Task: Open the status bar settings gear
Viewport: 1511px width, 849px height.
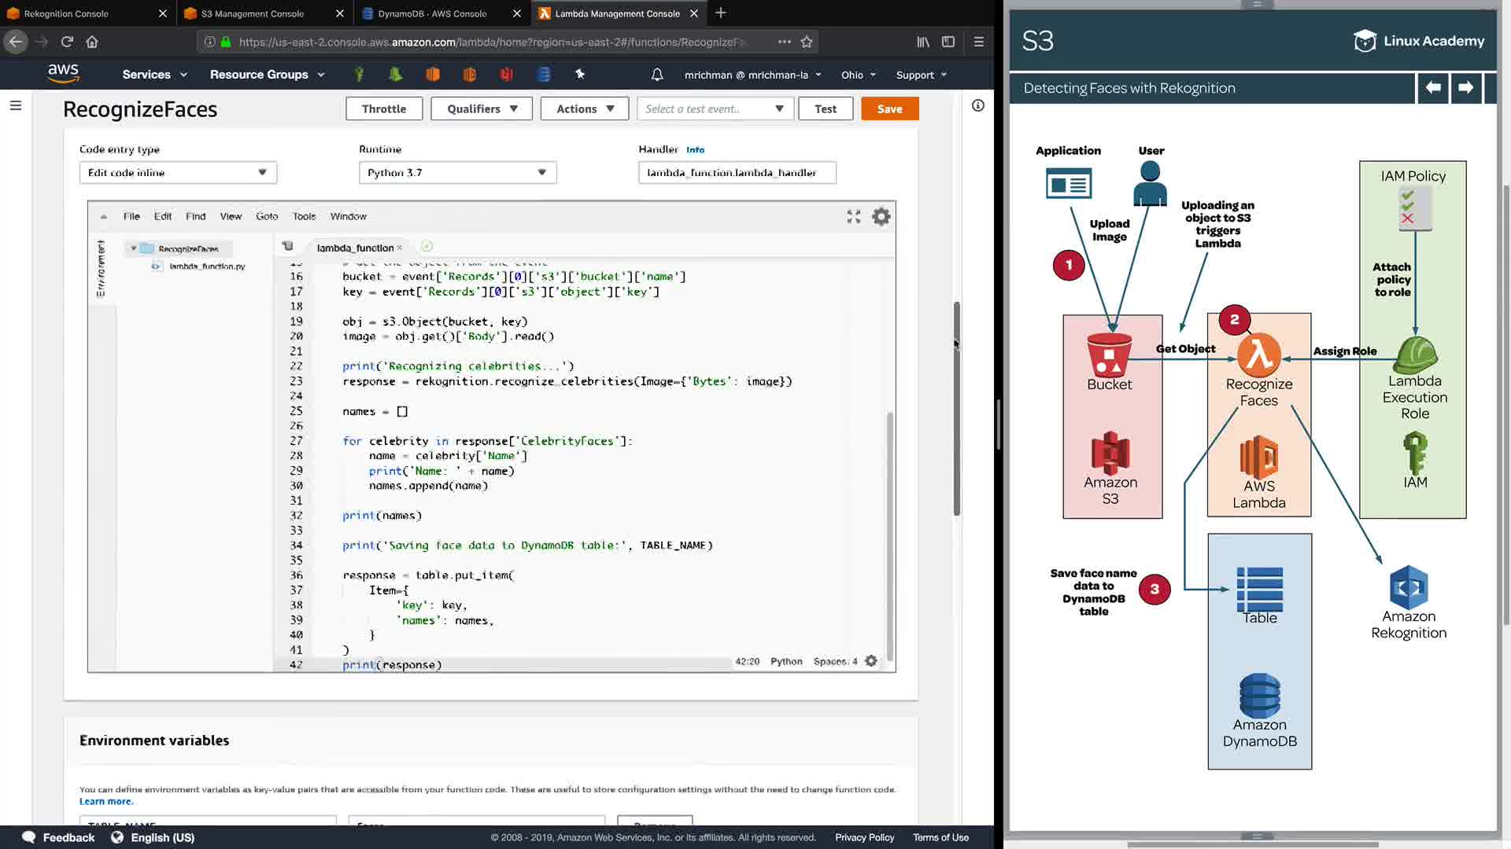Action: [871, 661]
